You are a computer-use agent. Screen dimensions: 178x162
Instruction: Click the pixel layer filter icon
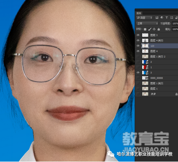coord(157,18)
